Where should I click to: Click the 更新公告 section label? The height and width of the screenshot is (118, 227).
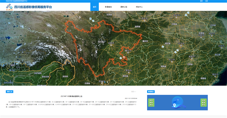(x=10, y=92)
